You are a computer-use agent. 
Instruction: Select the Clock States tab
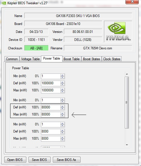pos(112,59)
